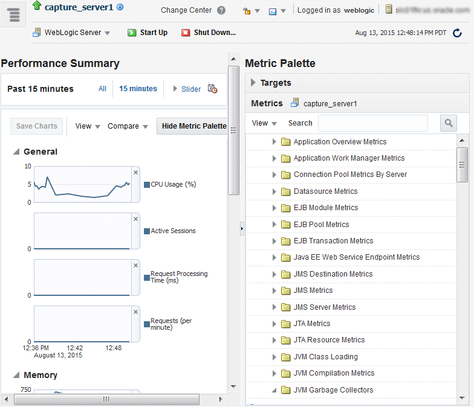Select JTA Resource Metrics tree row
The height and width of the screenshot is (407, 474).
(351, 340)
